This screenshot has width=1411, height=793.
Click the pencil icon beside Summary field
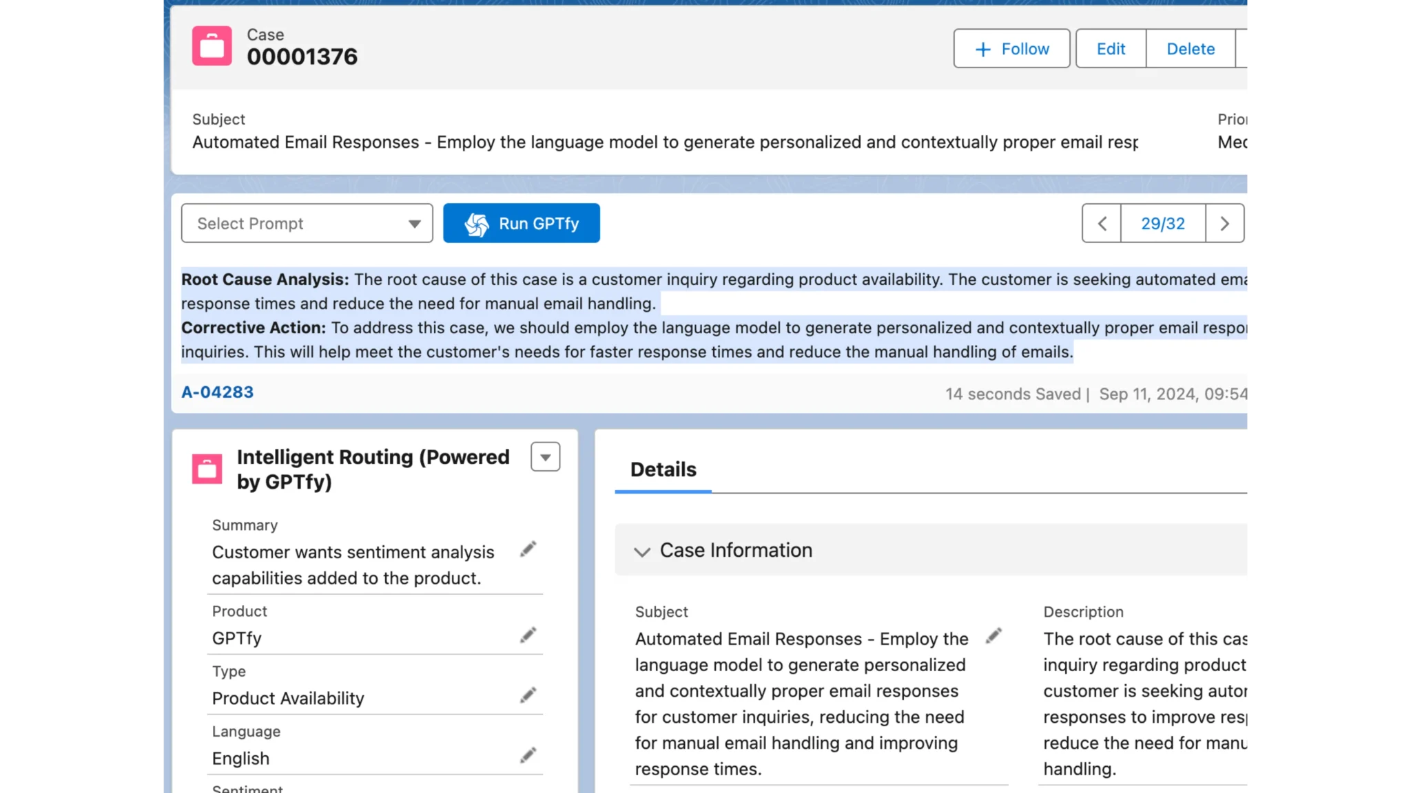coord(528,549)
